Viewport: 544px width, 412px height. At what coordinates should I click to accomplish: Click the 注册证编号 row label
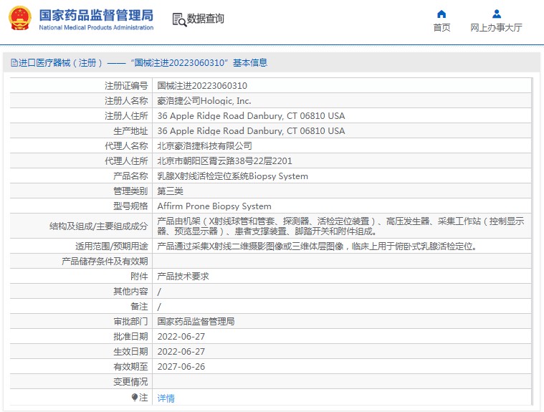pyautogui.click(x=126, y=86)
